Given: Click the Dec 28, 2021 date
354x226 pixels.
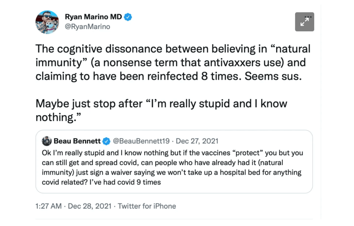Looking at the screenshot, I should pos(90,206).
